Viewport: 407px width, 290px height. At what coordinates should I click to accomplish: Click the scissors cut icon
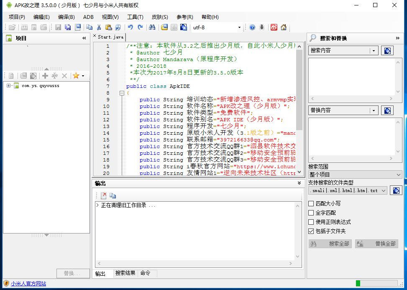click(x=99, y=27)
